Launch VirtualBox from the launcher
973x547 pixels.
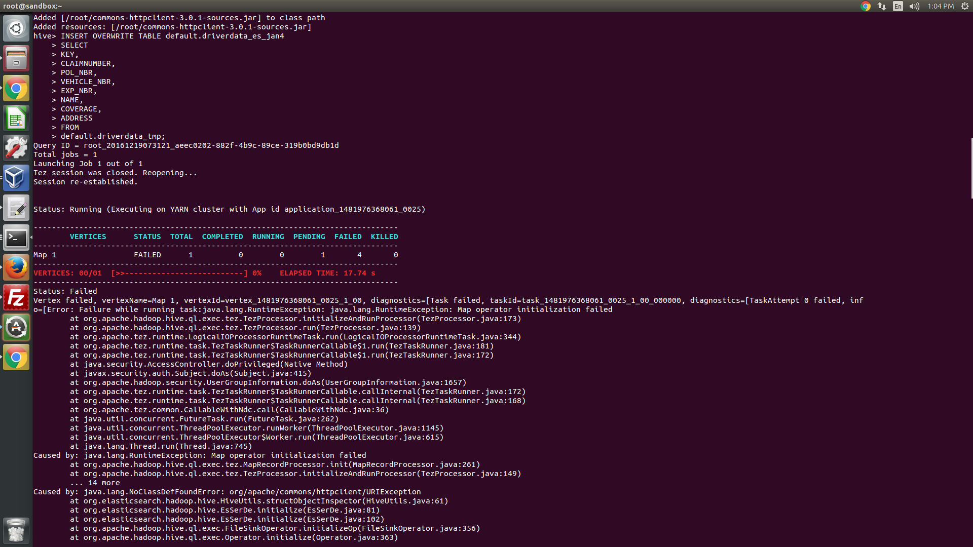point(16,178)
